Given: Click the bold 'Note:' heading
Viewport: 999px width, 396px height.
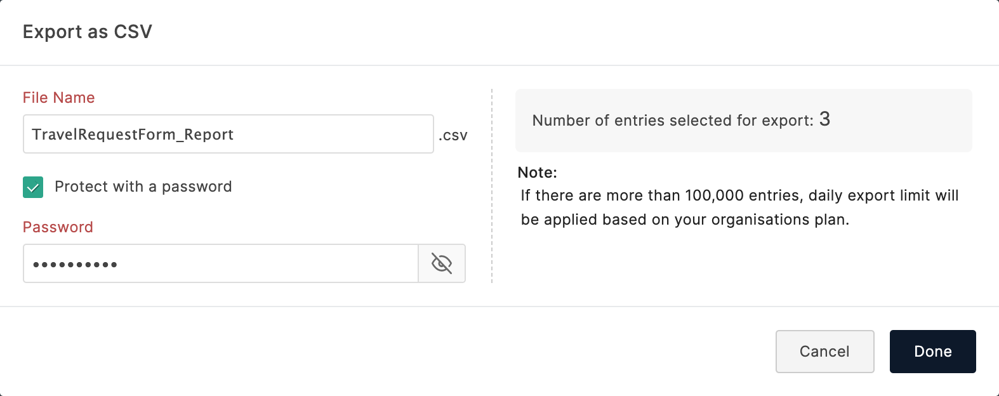Looking at the screenshot, I should coord(537,173).
